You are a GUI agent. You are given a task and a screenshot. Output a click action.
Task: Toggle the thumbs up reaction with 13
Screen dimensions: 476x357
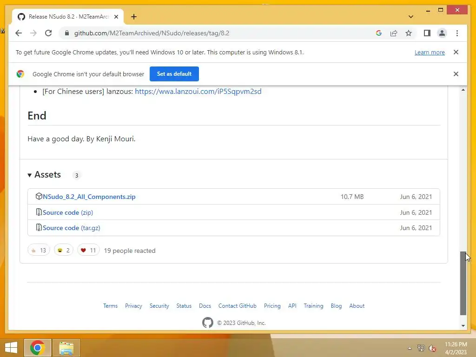pos(39,250)
